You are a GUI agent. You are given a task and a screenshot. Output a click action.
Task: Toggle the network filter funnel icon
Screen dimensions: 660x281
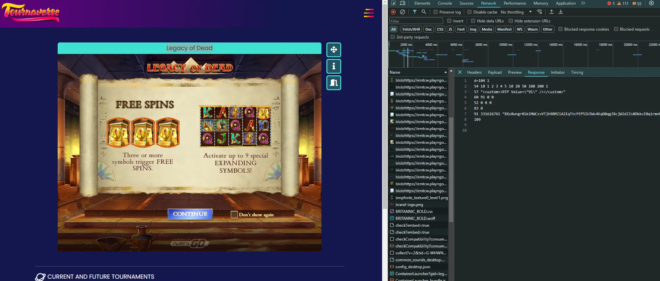point(415,12)
